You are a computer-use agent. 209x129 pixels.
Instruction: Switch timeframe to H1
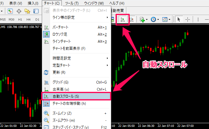pos(20,20)
